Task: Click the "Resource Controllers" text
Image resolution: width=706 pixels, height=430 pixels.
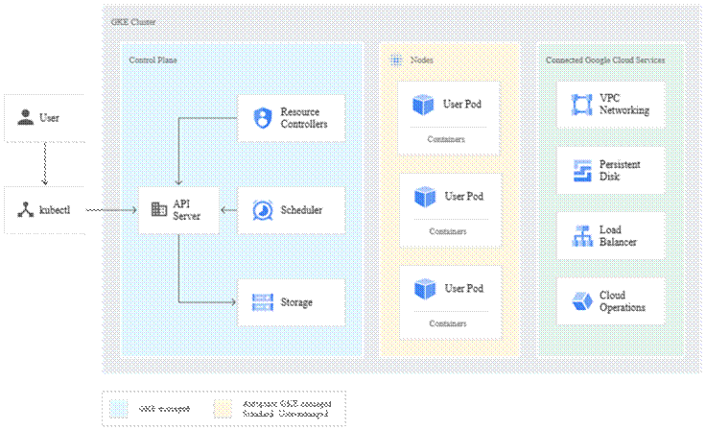Action: pyautogui.click(x=304, y=118)
